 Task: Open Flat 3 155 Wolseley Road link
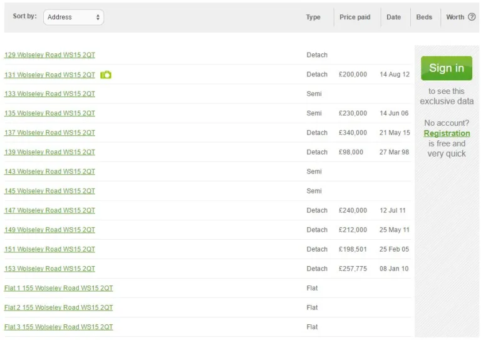click(58, 327)
